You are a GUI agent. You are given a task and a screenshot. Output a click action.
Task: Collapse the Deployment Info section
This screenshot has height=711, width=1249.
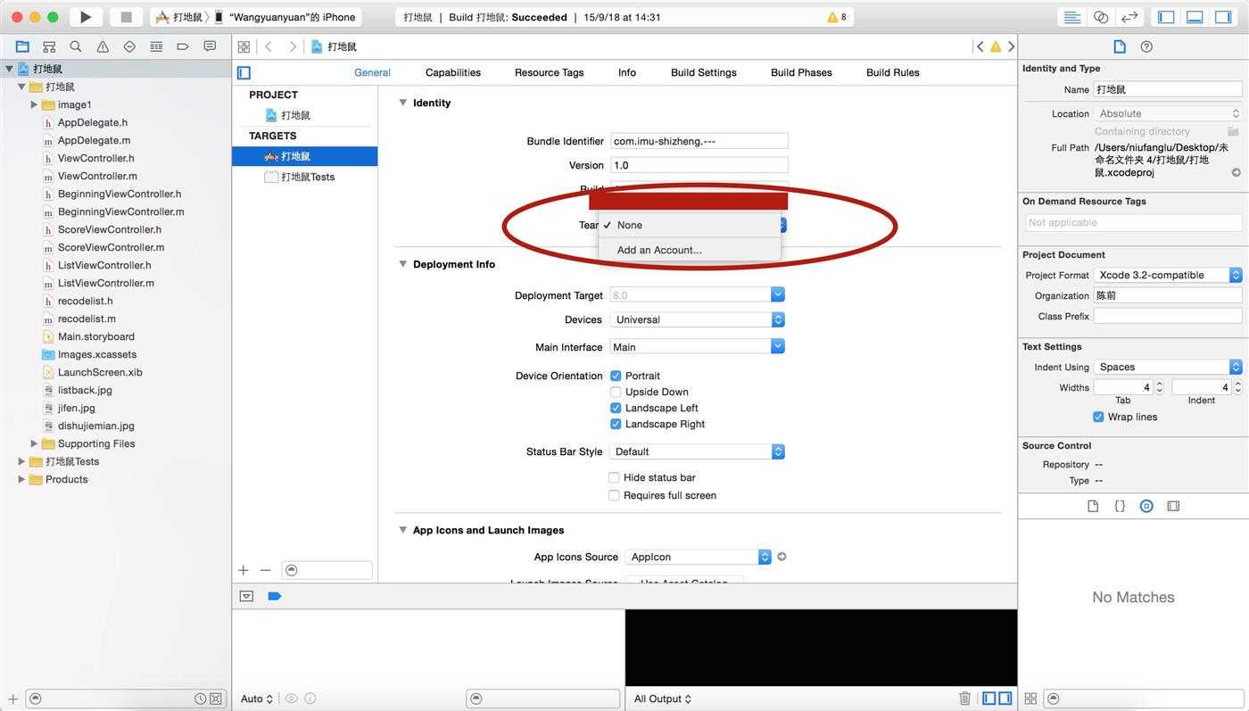click(x=403, y=264)
